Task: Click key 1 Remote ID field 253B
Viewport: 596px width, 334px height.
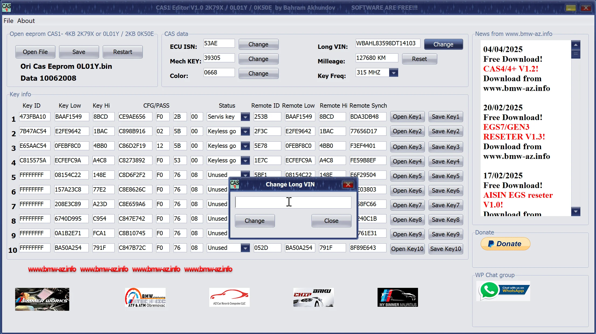Action: pyautogui.click(x=267, y=117)
